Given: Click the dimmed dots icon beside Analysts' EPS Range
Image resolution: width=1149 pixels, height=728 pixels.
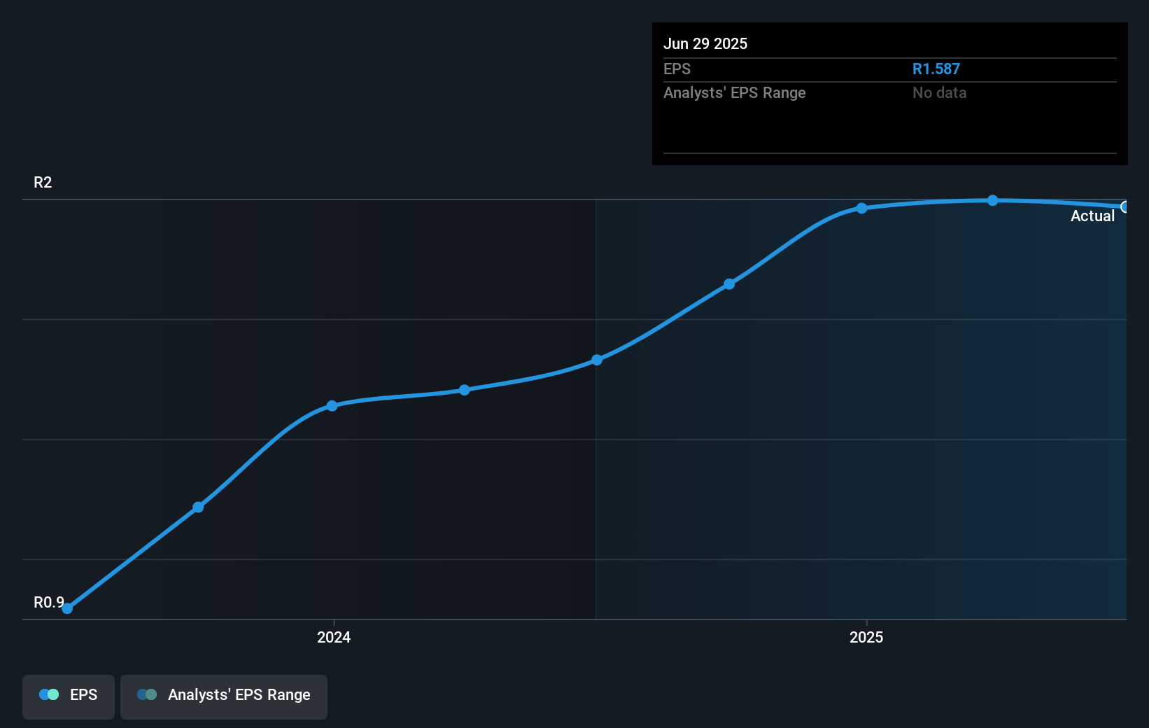Looking at the screenshot, I should click(x=147, y=695).
